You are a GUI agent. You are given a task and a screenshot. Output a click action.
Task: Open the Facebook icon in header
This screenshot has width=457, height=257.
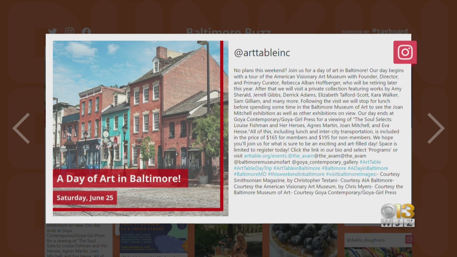pos(86,31)
